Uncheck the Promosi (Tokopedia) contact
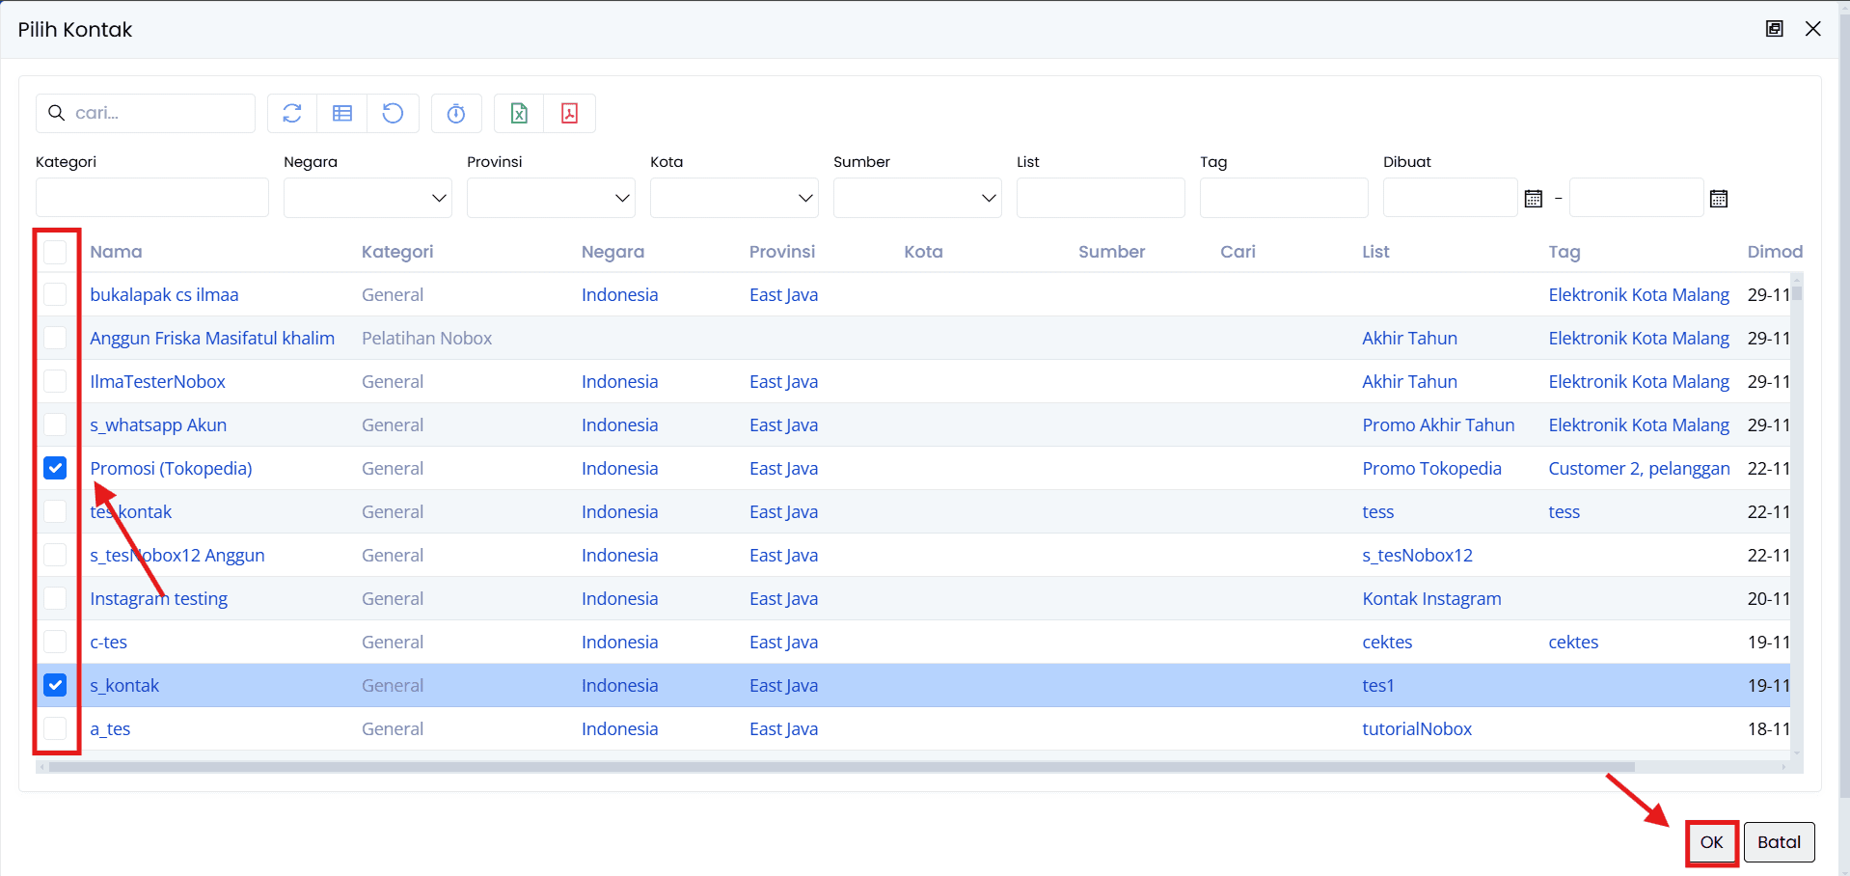Screen dimensions: 1850x876 click(55, 468)
